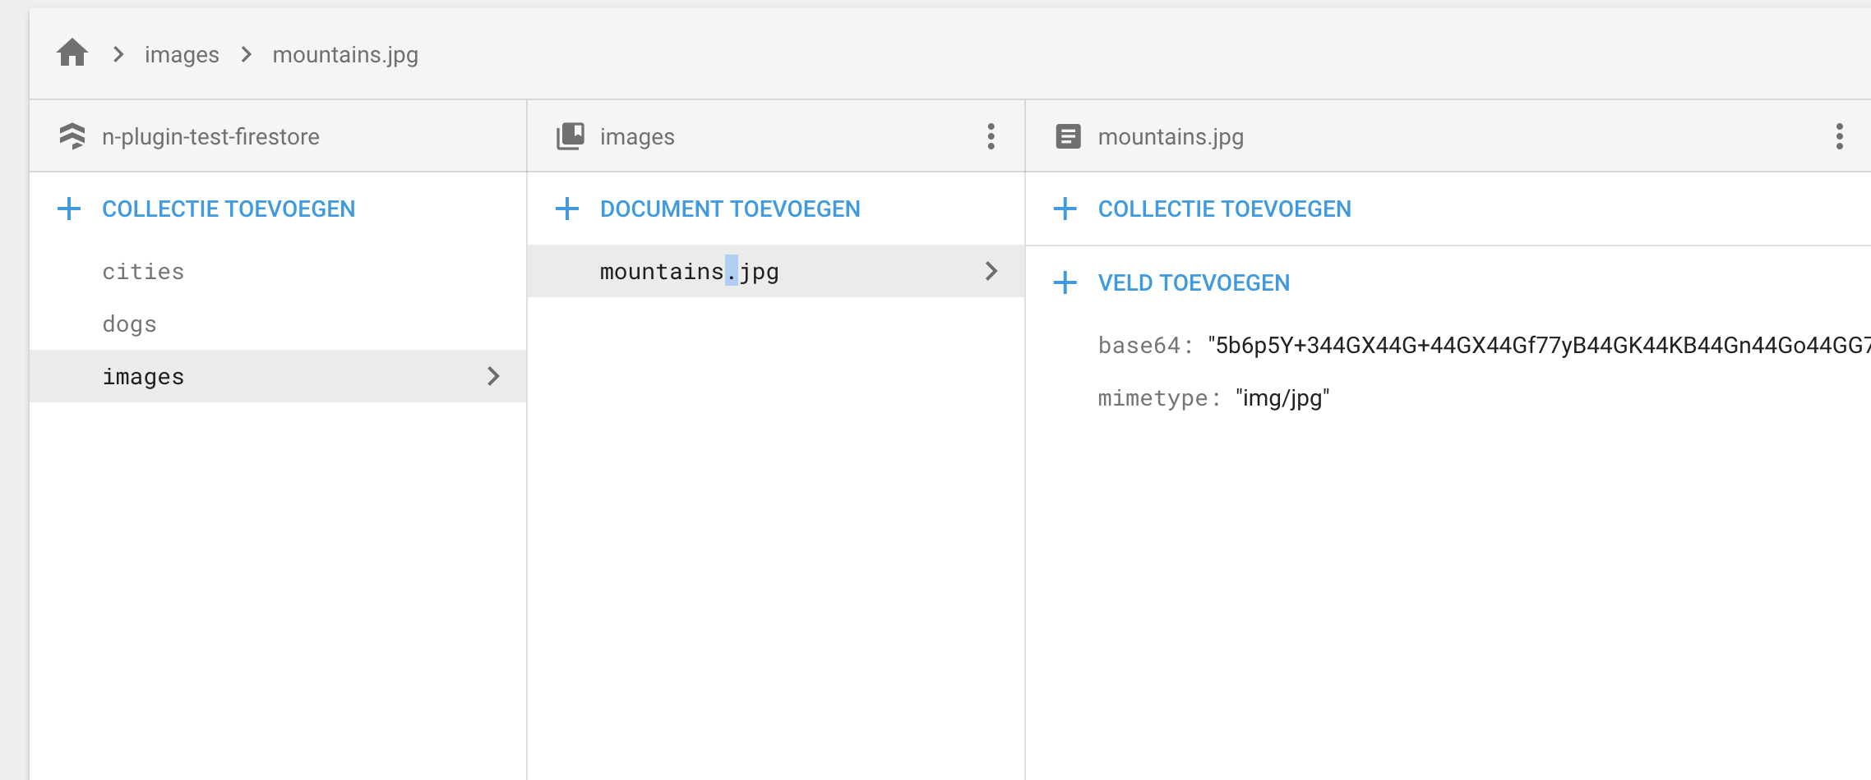Click the mimetype field value img/jpg
1871x780 pixels.
tap(1281, 399)
